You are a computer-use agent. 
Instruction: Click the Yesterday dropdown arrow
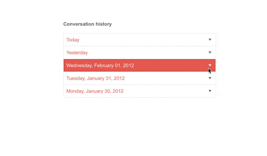[x=210, y=53]
